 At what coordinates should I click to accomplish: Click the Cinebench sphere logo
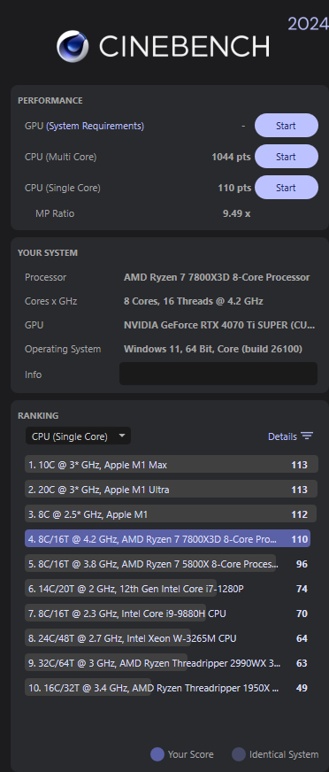[73, 46]
